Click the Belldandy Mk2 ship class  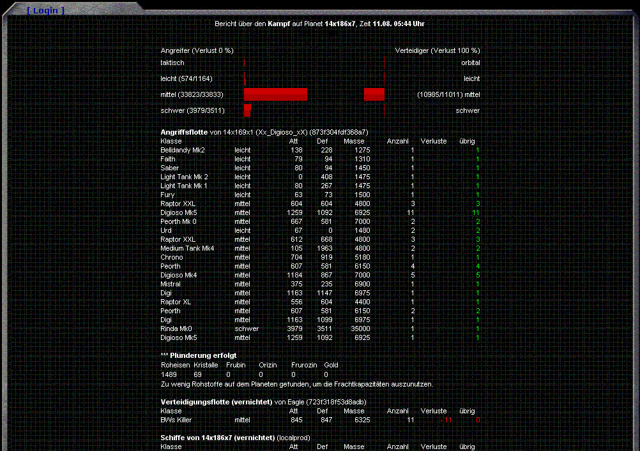(x=183, y=150)
